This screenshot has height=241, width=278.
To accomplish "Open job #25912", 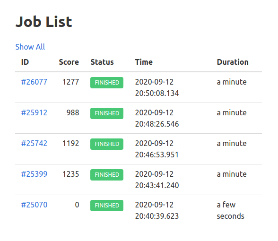I will point(34,112).
